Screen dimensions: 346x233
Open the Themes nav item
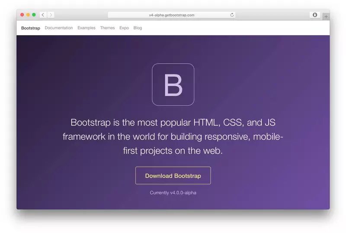pos(107,28)
